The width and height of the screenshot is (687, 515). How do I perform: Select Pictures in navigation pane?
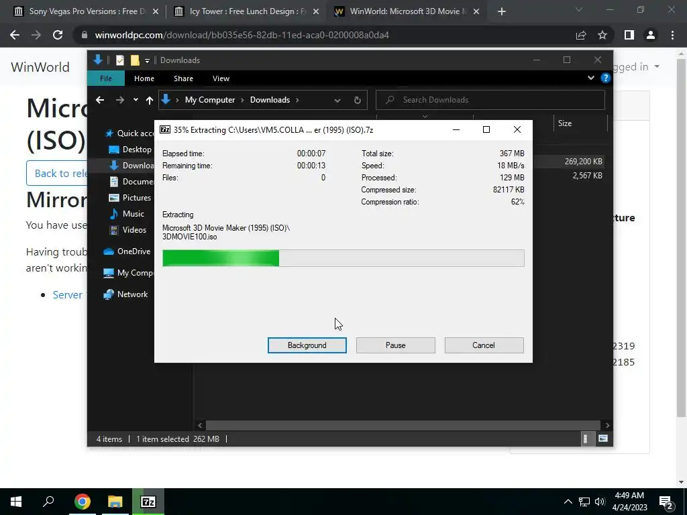coord(130,198)
